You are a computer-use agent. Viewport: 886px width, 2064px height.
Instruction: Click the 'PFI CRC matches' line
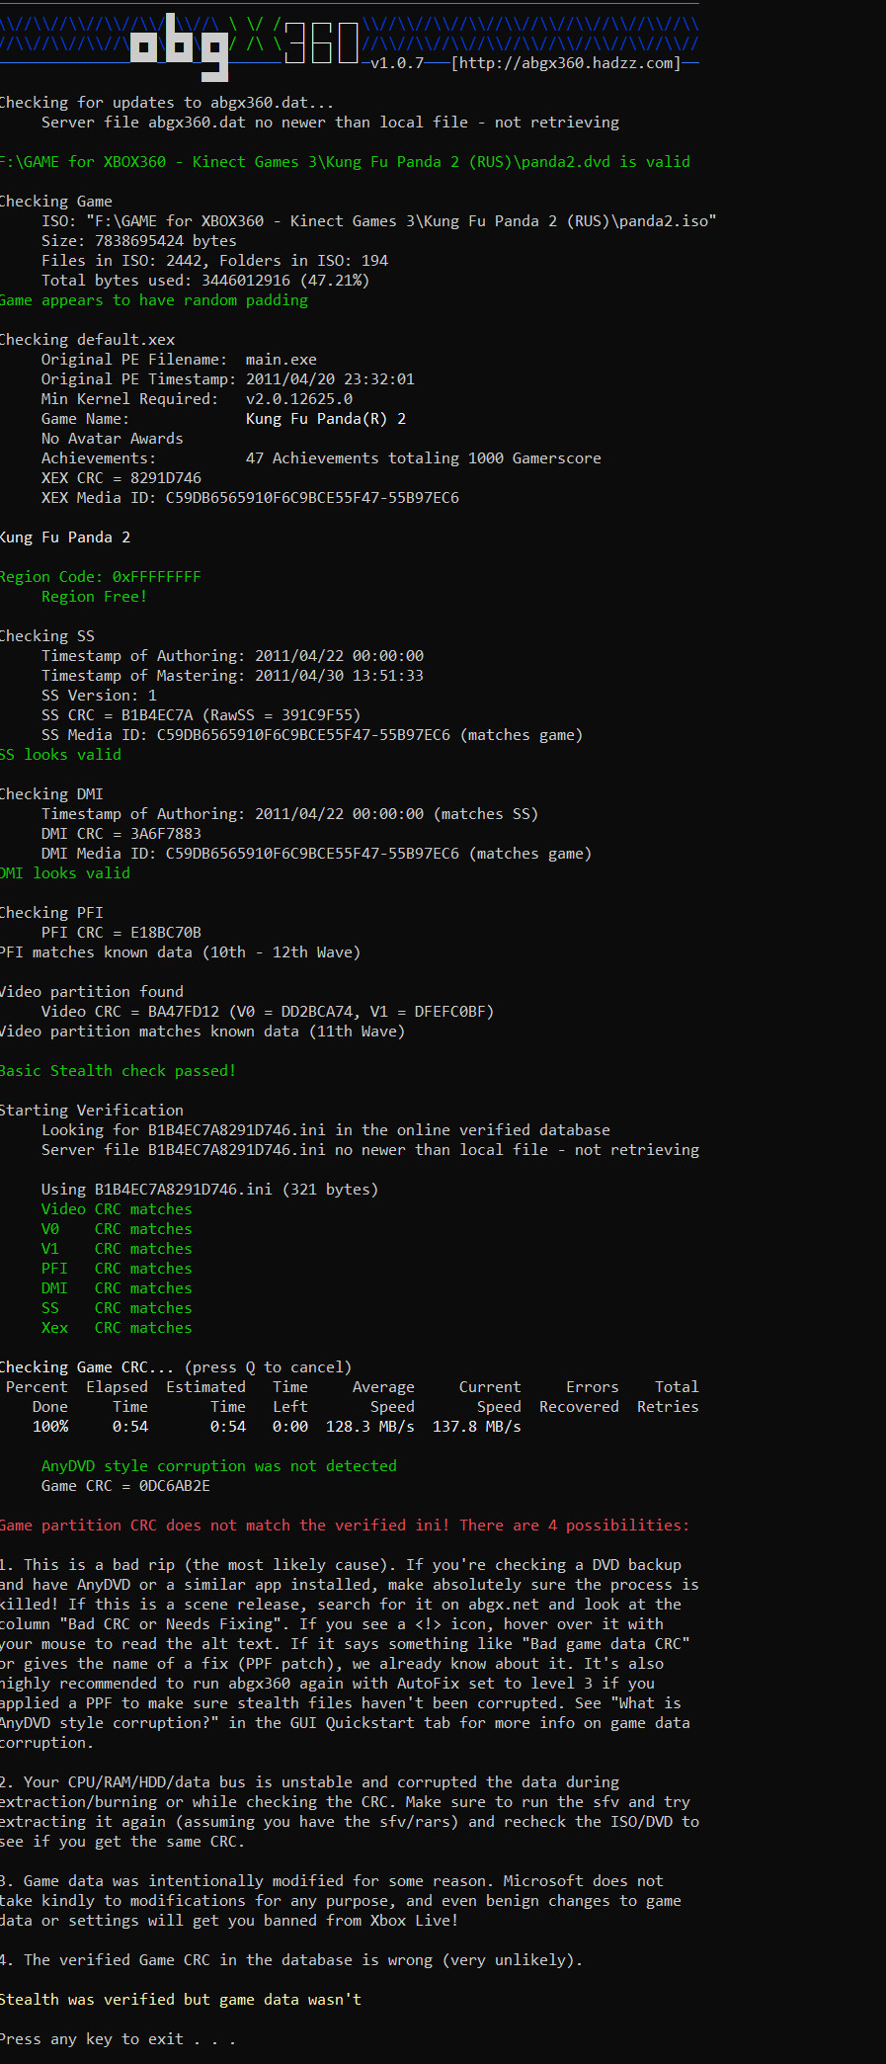click(x=117, y=1269)
